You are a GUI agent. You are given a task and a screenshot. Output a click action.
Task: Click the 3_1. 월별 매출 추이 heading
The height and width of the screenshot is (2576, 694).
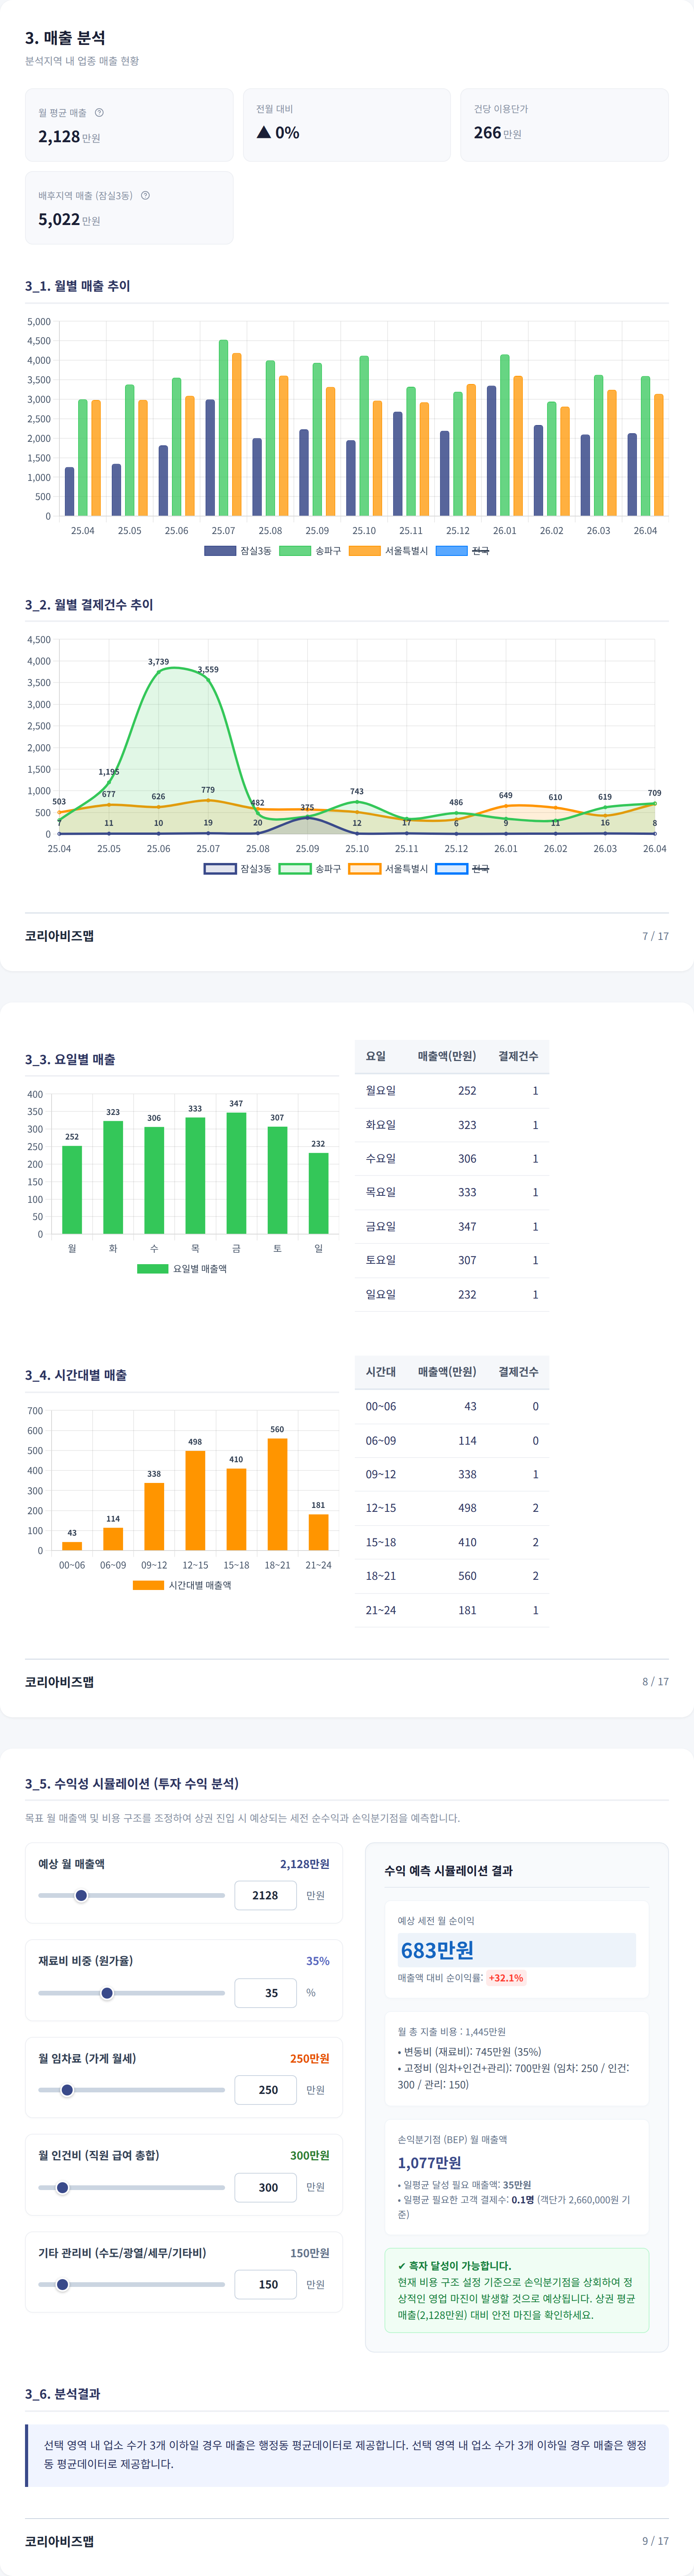pos(78,286)
